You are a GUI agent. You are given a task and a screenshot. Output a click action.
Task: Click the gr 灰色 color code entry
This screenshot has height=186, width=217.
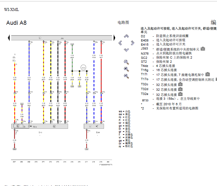125,132
